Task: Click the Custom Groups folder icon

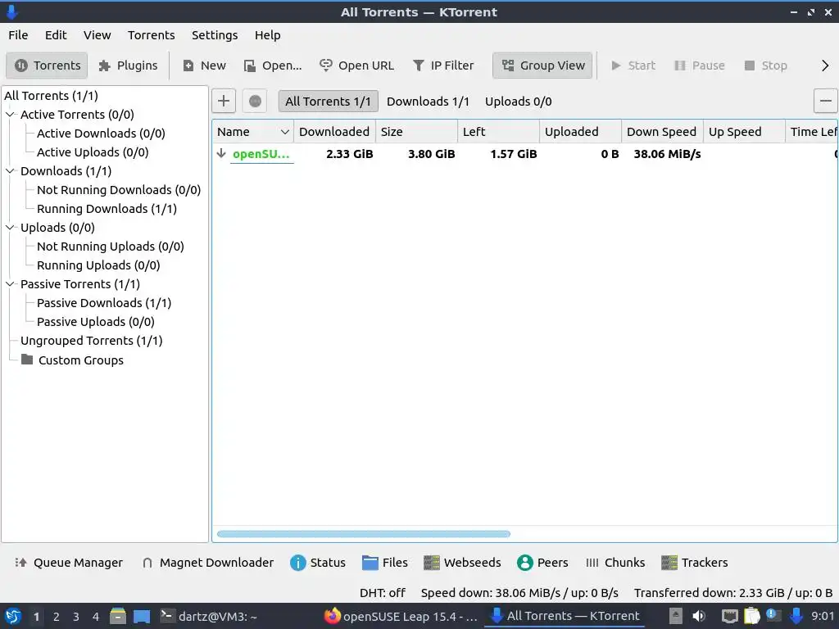Action: click(27, 360)
